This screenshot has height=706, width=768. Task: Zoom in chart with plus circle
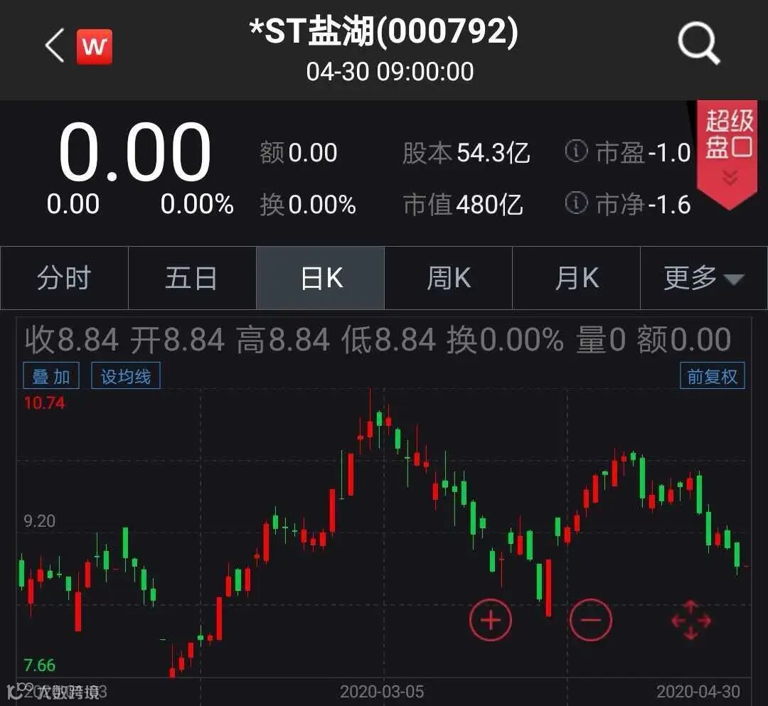490,620
